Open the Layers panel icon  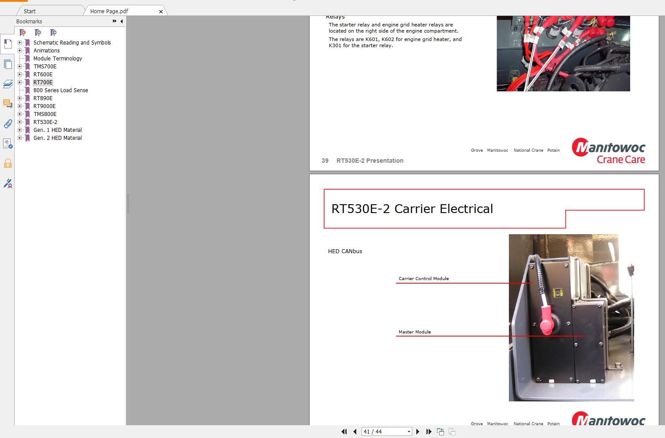click(7, 84)
